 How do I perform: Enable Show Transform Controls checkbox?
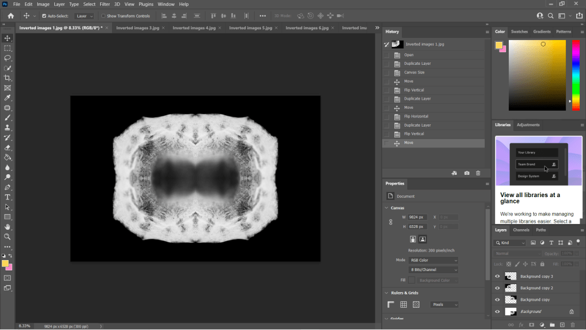click(x=104, y=16)
